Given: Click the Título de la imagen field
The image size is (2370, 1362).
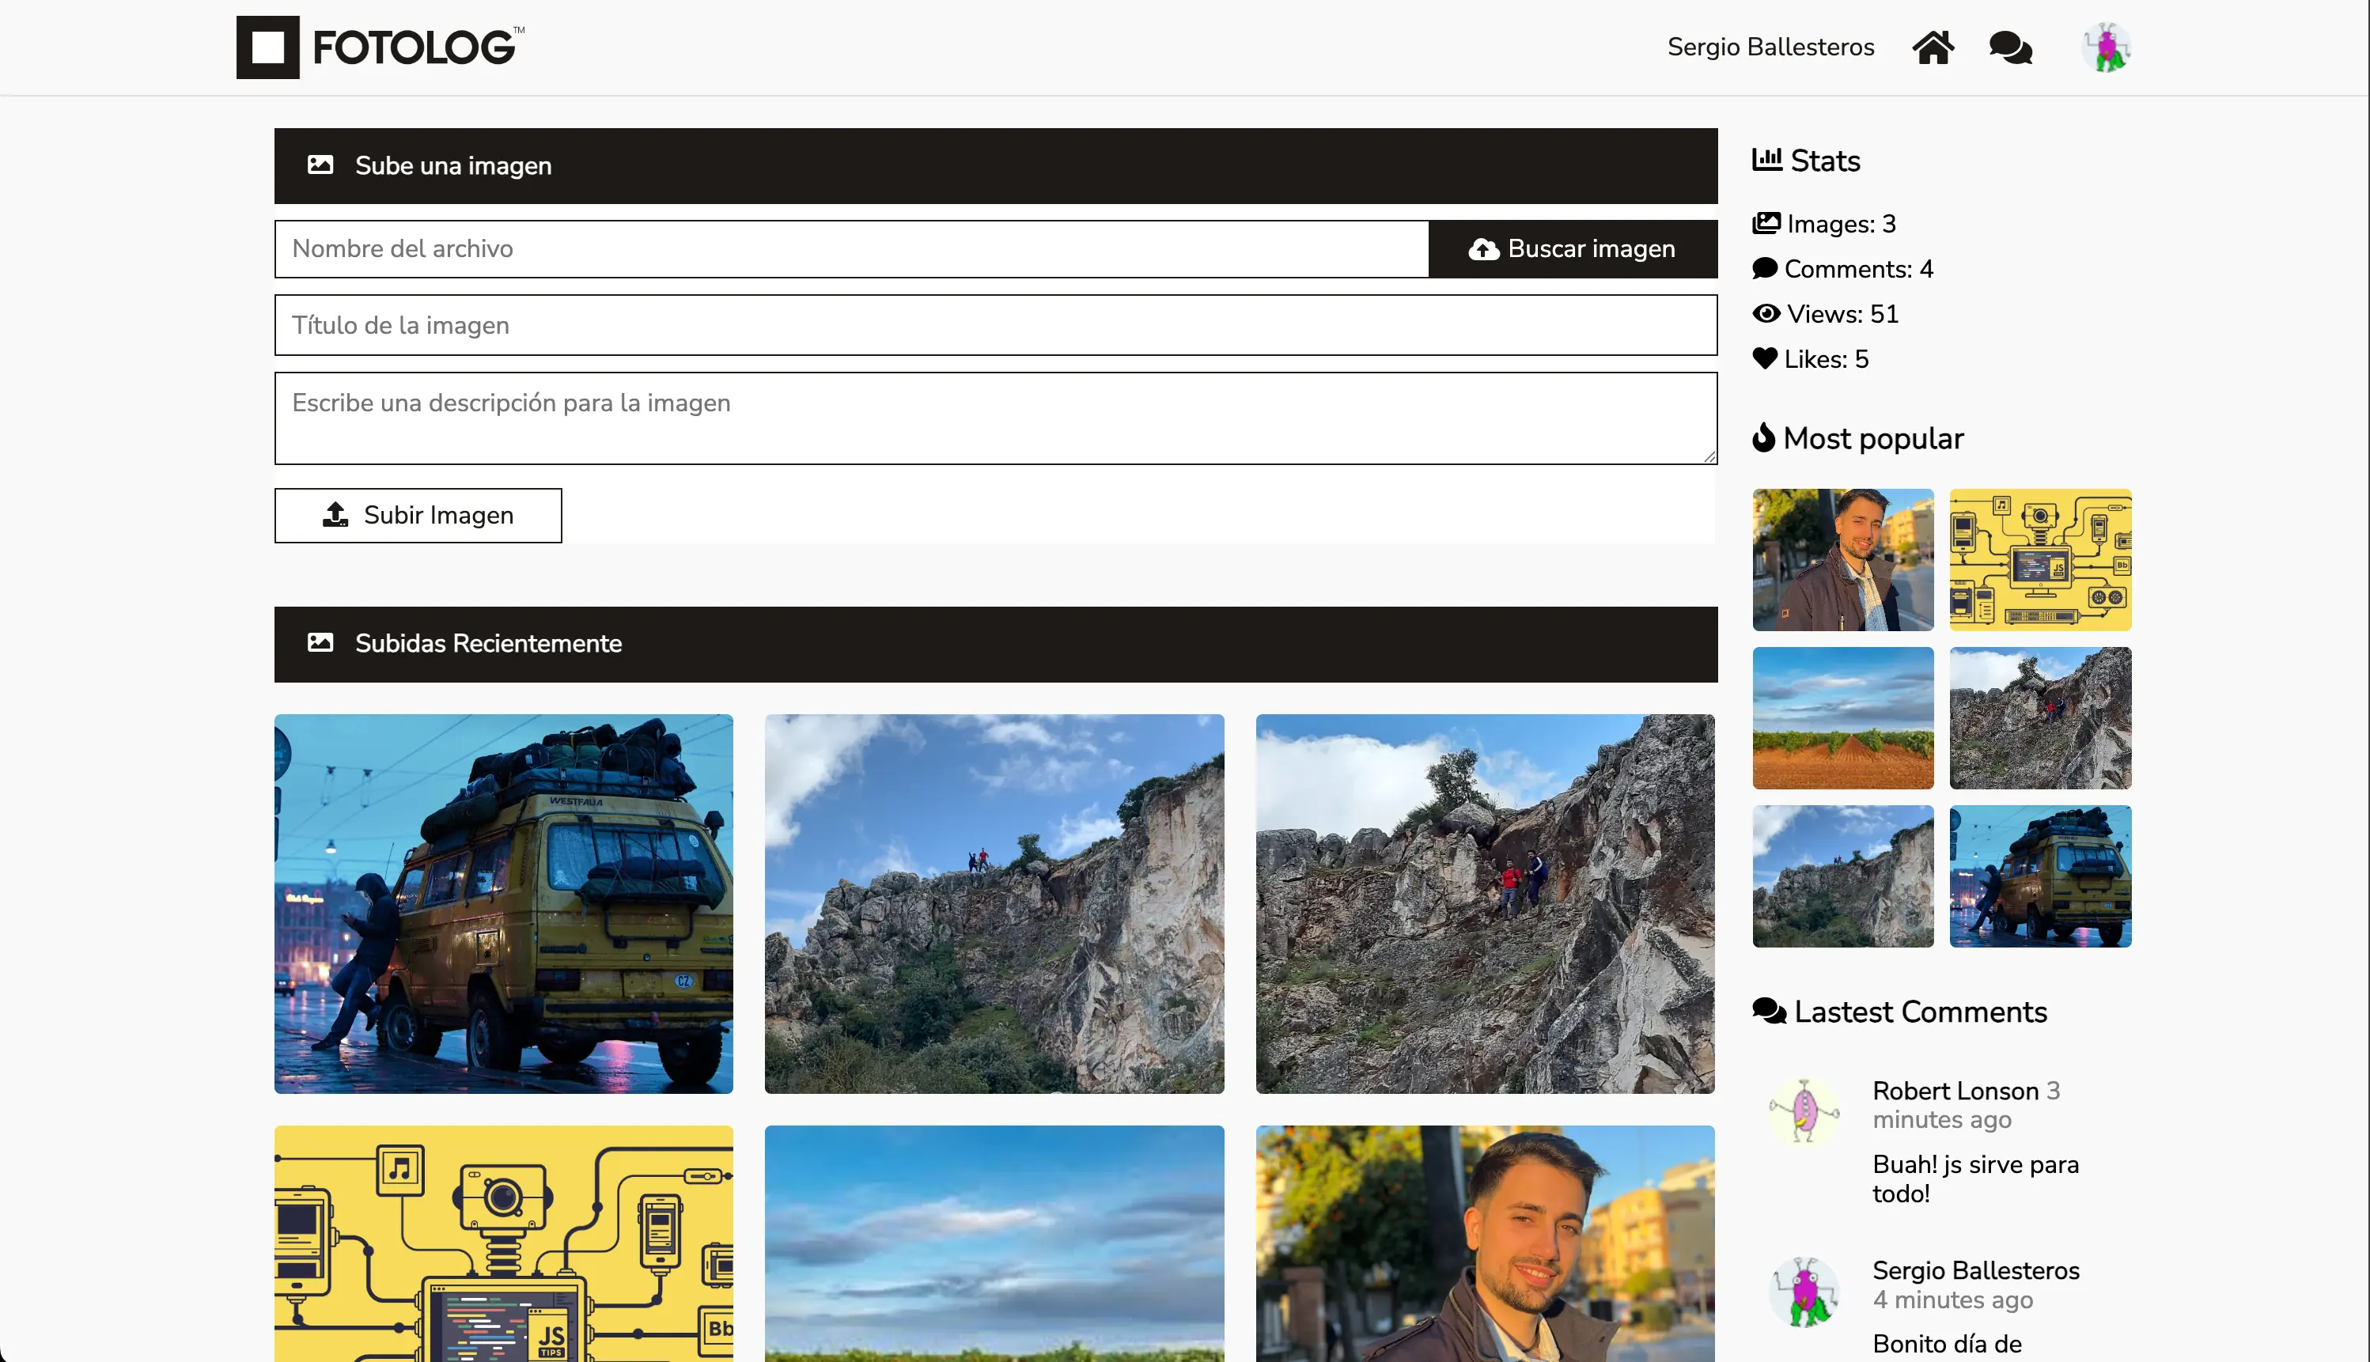Looking at the screenshot, I should click(995, 324).
